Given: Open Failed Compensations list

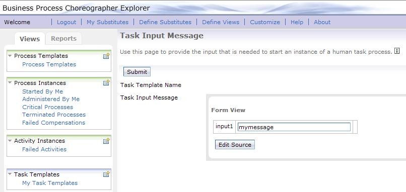Looking at the screenshot, I should coord(53,123).
